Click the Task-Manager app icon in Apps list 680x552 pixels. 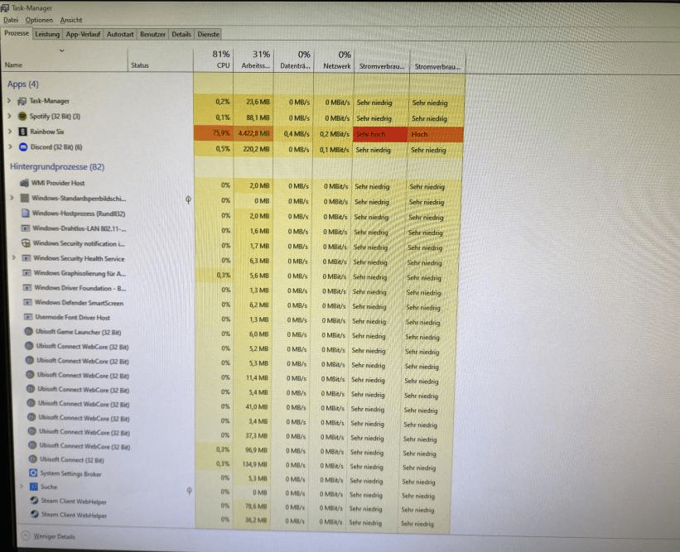[x=22, y=102]
